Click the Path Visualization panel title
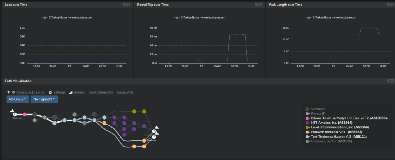Screen dimensions: 395x160 click(18, 81)
